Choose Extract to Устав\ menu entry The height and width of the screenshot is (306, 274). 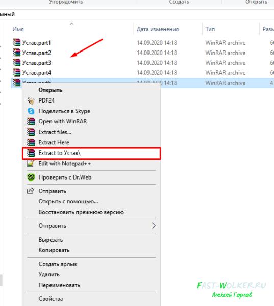[x=91, y=153]
